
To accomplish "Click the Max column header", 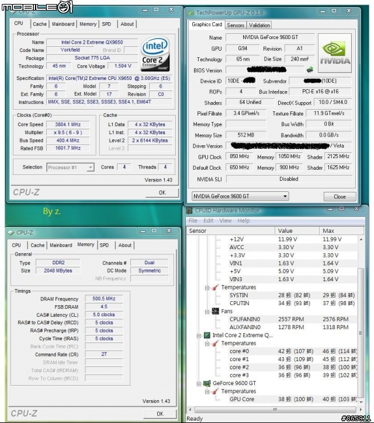I will click(342, 231).
